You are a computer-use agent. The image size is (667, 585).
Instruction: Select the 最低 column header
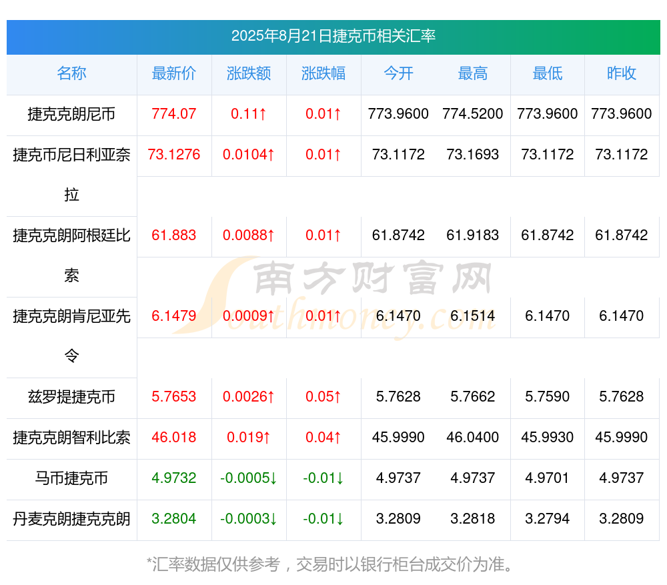[548, 73]
